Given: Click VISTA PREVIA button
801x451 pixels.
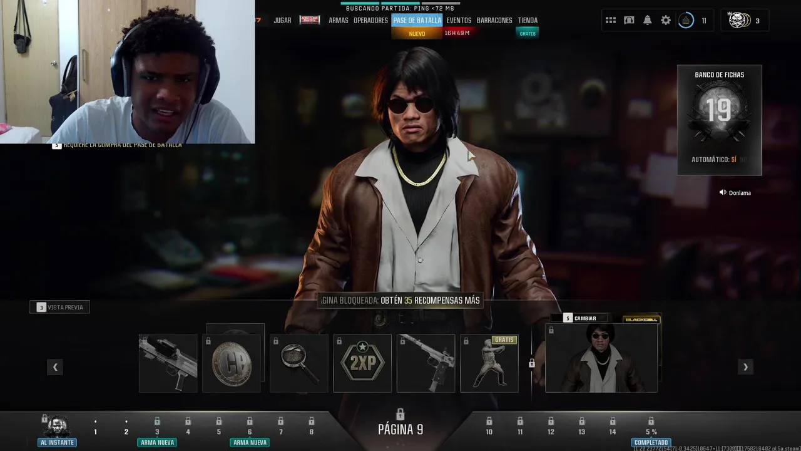Looking at the screenshot, I should pos(60,307).
